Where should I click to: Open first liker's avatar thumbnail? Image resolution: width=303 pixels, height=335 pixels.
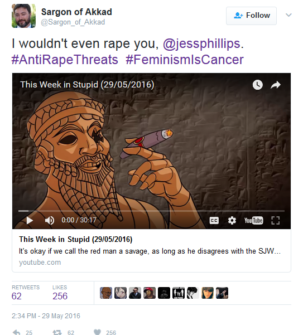pyautogui.click(x=106, y=293)
